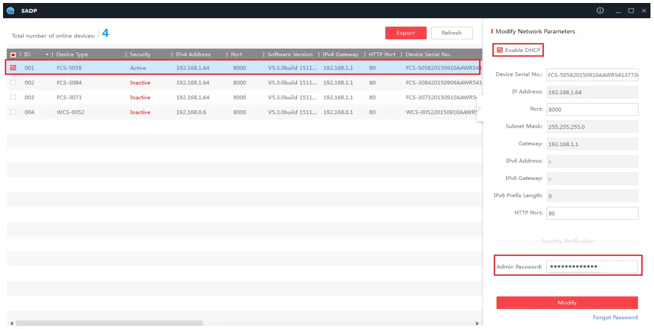654x329 pixels.
Task: Open the info icon in title bar
Action: click(600, 11)
